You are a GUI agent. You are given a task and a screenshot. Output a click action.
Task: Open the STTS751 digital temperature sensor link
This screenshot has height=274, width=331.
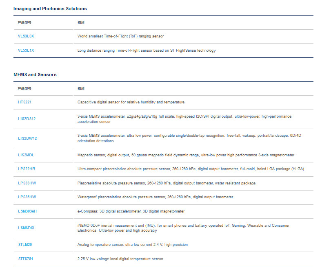click(x=26, y=259)
